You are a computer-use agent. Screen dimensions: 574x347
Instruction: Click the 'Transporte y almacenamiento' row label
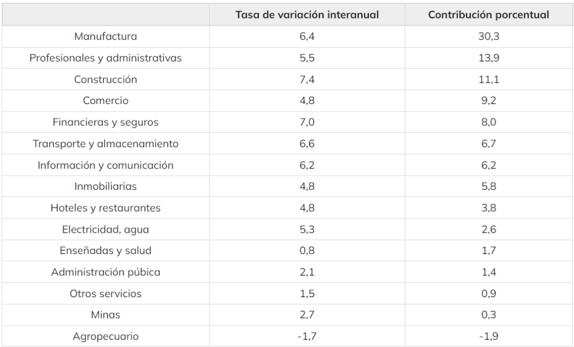(x=105, y=144)
